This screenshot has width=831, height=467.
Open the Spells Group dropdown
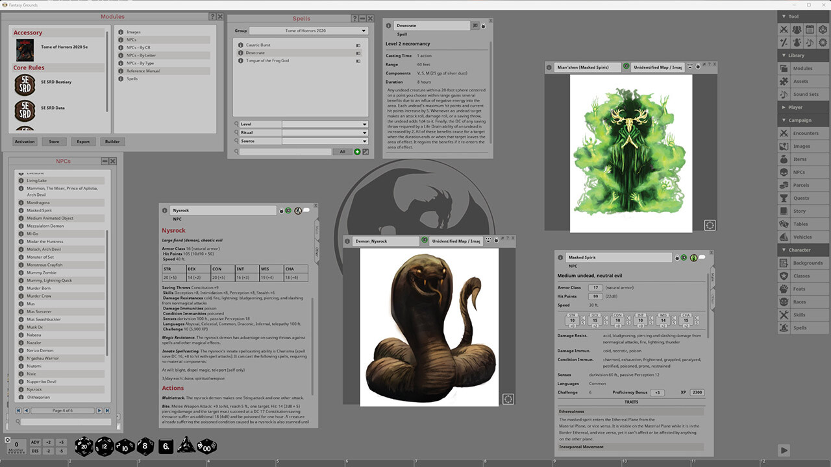click(308, 30)
